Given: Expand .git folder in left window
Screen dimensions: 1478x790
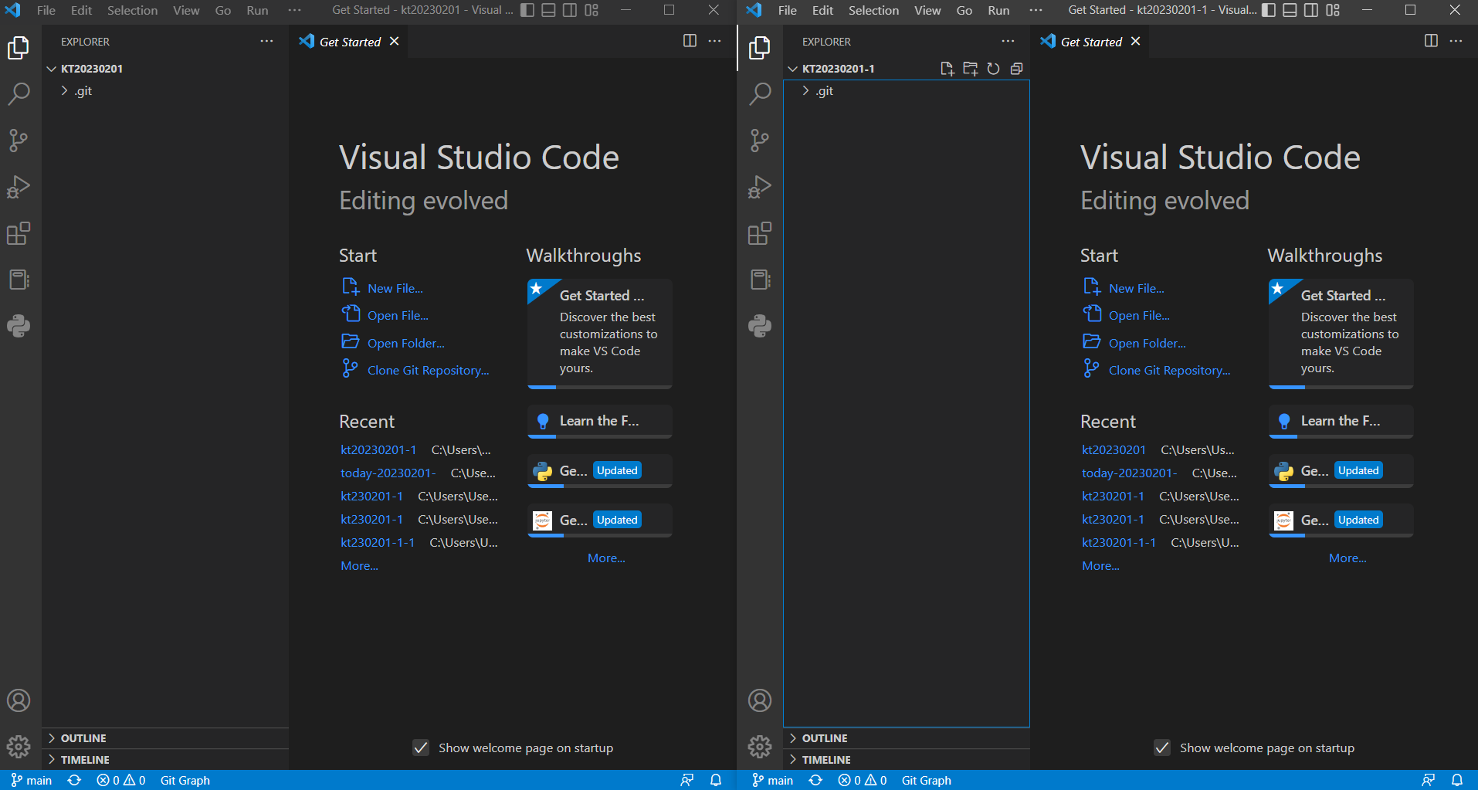Looking at the screenshot, I should pyautogui.click(x=165, y=91).
